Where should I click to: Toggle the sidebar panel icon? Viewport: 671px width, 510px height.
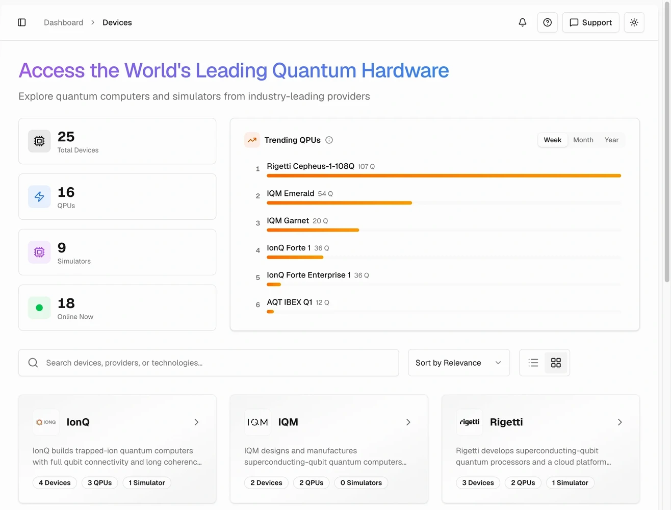click(x=21, y=22)
